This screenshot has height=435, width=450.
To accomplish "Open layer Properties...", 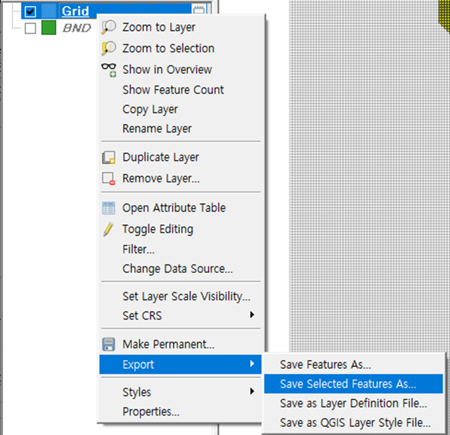I will pos(180,411).
